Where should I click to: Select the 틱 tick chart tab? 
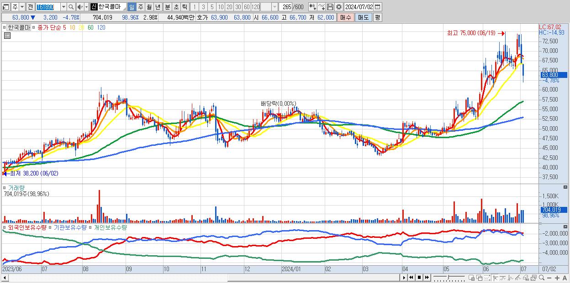pyautogui.click(x=185, y=7)
